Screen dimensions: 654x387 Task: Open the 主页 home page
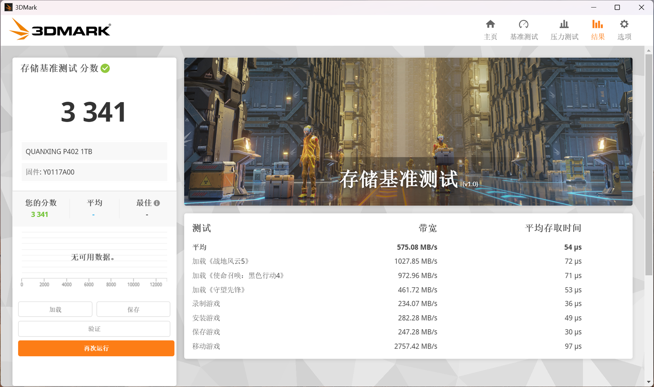490,30
